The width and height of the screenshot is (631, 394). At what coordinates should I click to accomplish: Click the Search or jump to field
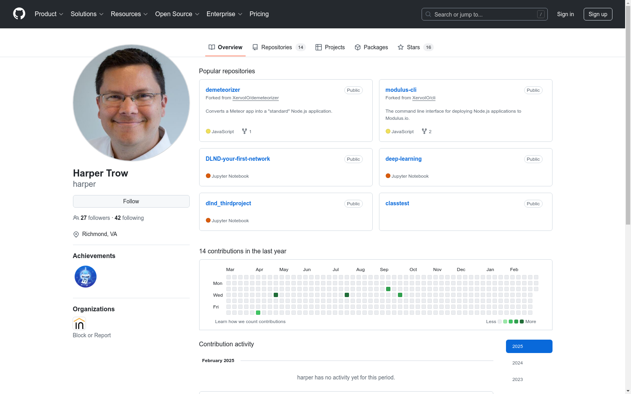tap(485, 14)
